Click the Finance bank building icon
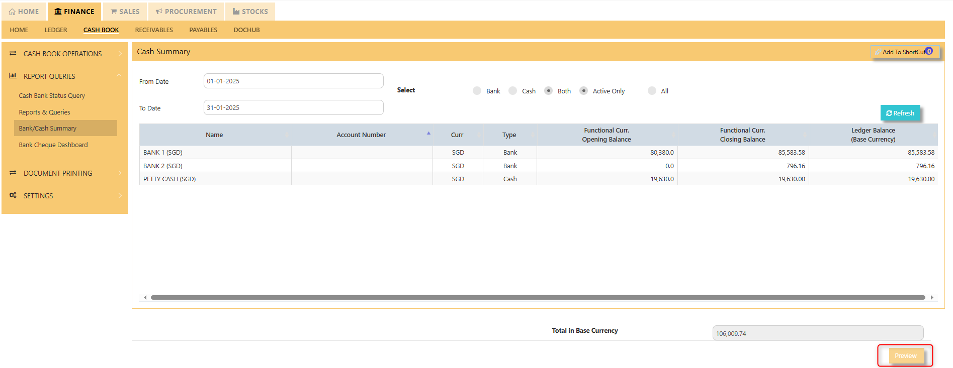 (58, 12)
